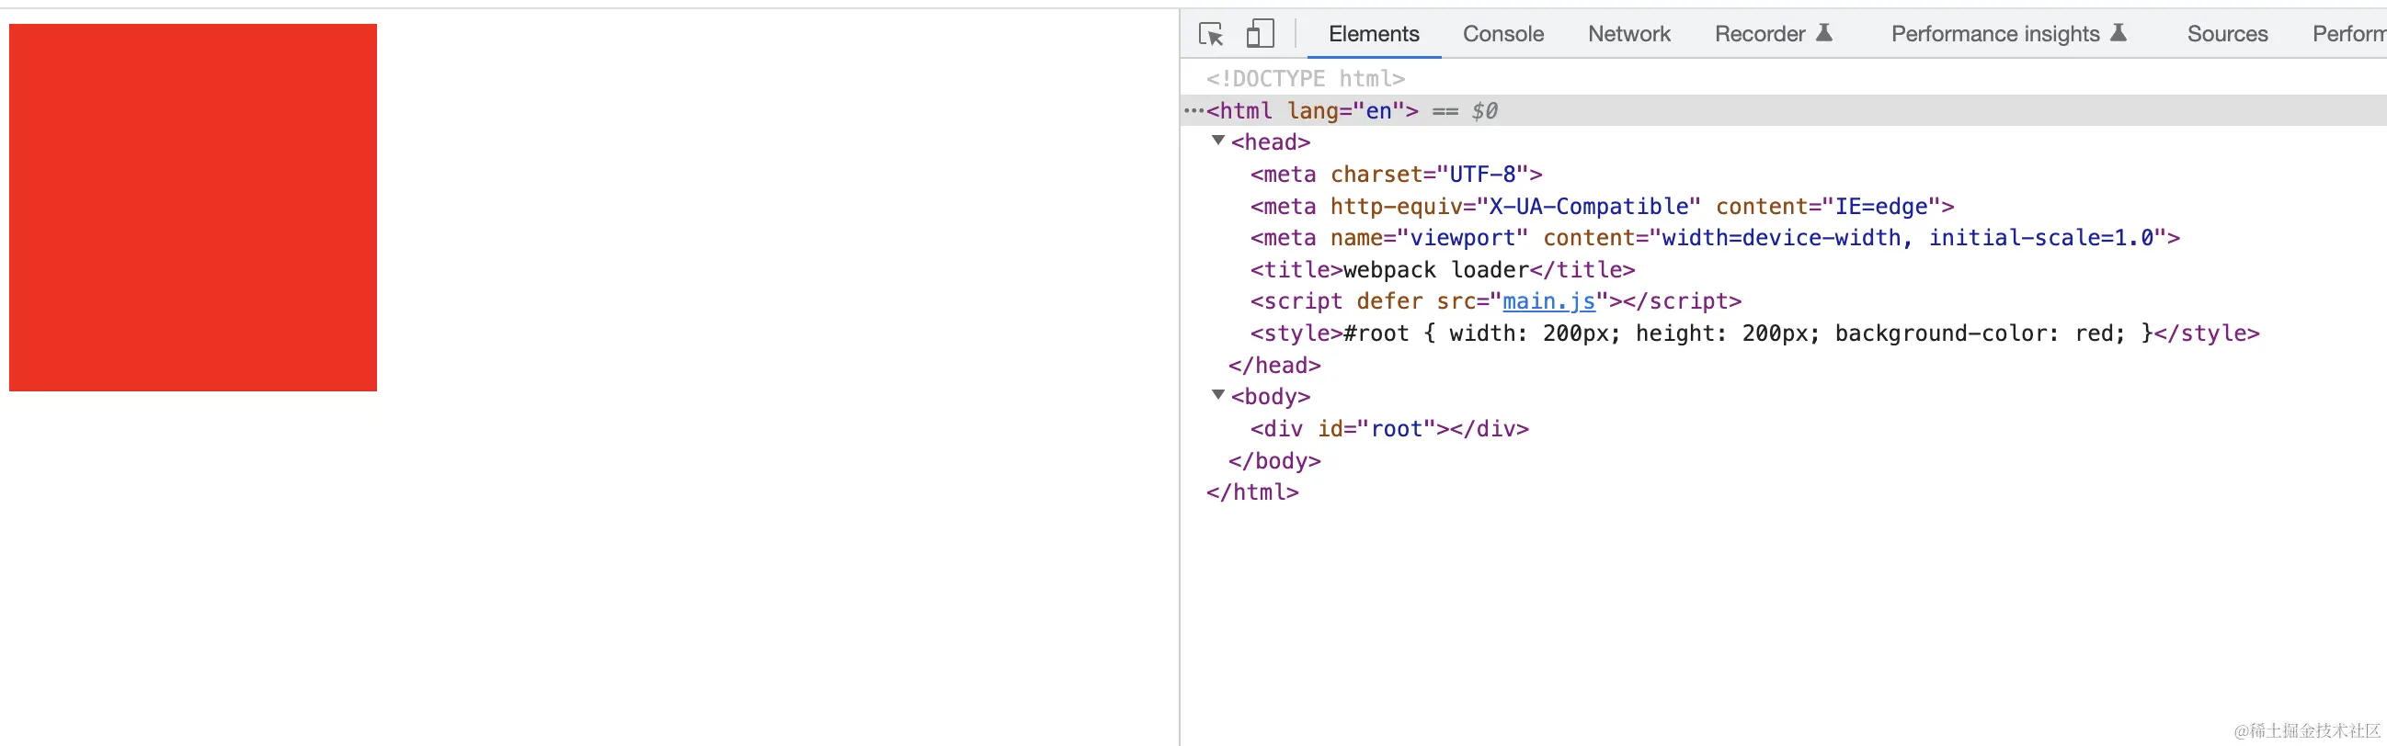Click the ellipsis before the html tag
Viewport: 2387px width, 746px height.
[x=1193, y=111]
